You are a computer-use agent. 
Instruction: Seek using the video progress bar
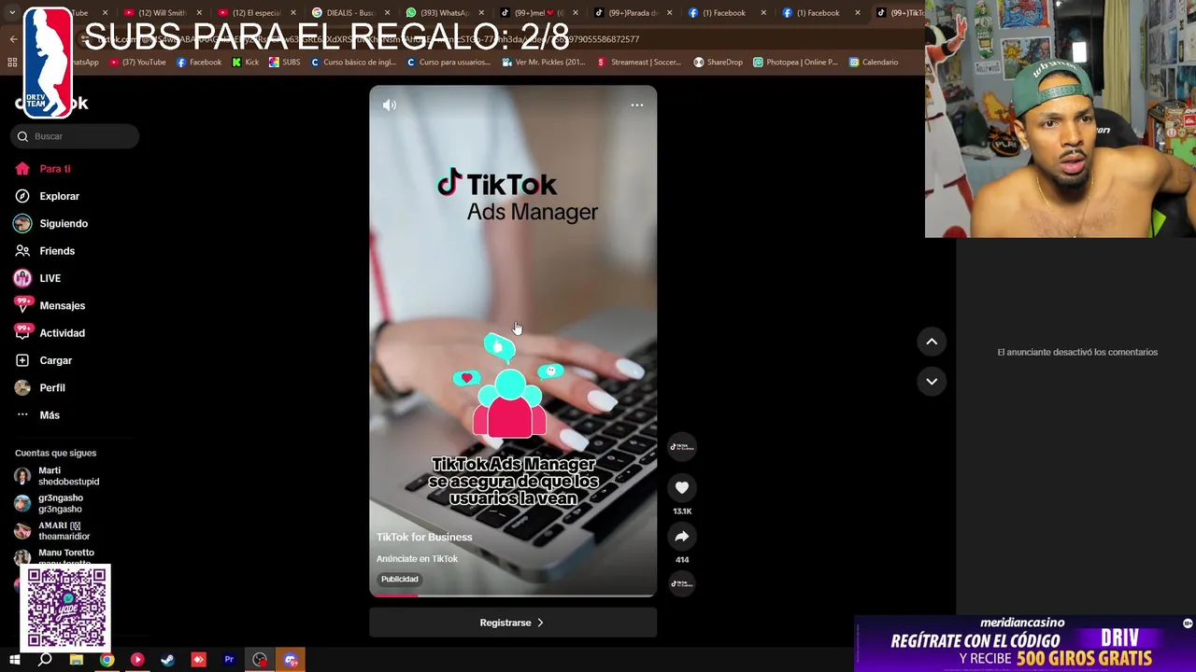coord(513,595)
